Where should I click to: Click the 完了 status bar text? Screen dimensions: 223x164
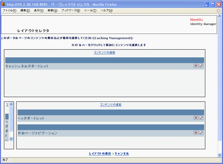(5, 160)
